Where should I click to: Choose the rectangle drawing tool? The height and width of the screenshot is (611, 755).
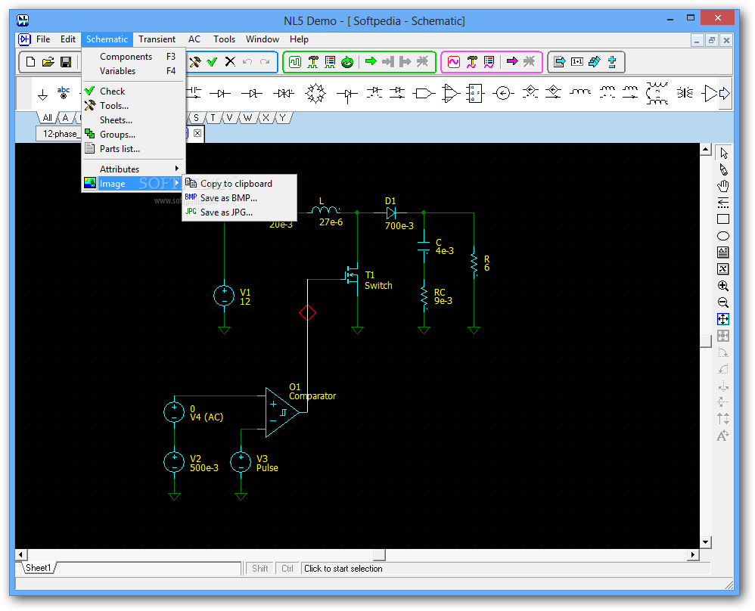pos(723,219)
